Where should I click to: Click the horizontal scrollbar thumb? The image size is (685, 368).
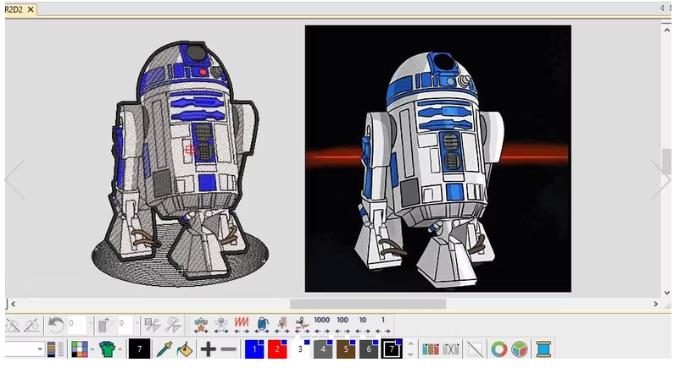pos(368,304)
